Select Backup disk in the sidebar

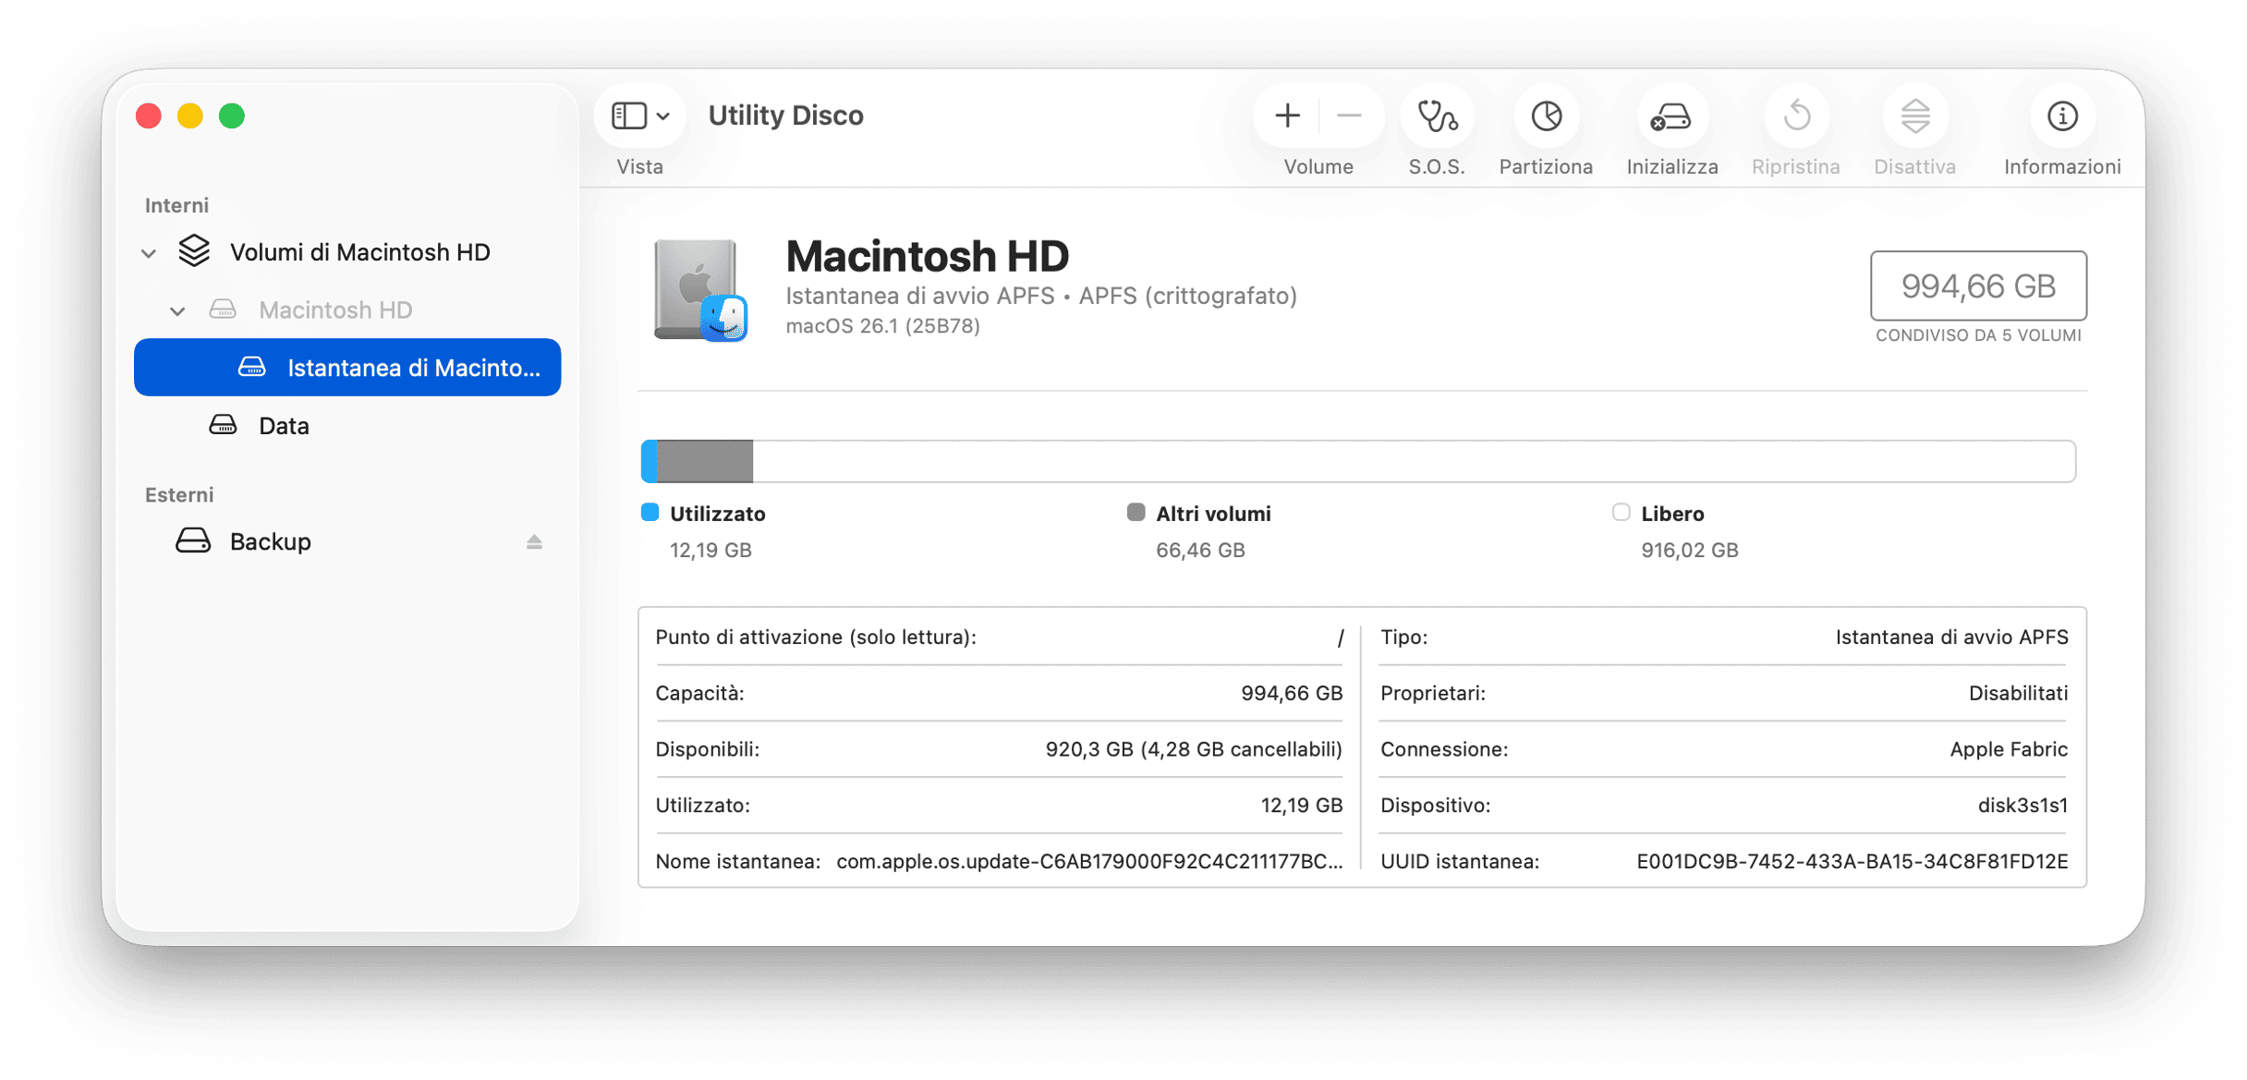(270, 541)
